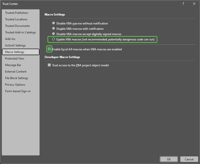
Task: Open Trusted Add-in Catalogs page
Action: [x=20, y=32]
